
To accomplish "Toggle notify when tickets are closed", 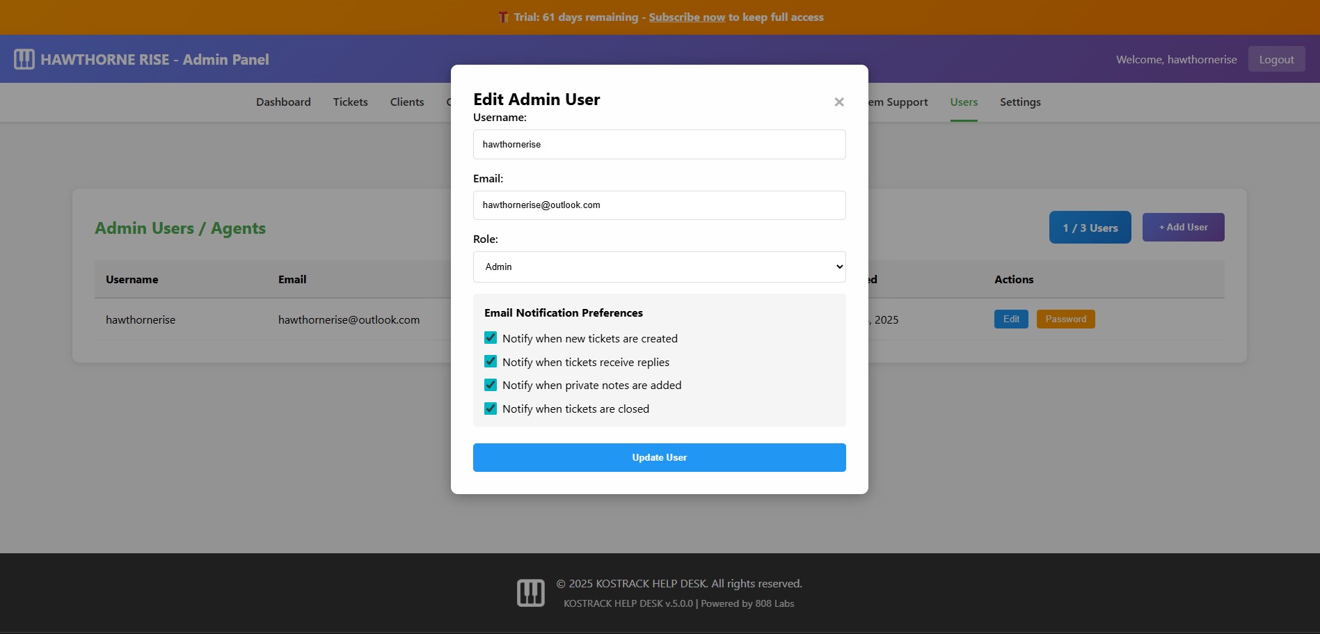I will [491, 409].
